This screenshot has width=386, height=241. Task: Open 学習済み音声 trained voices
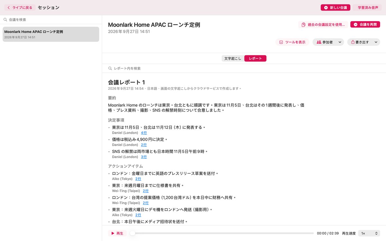[368, 7]
